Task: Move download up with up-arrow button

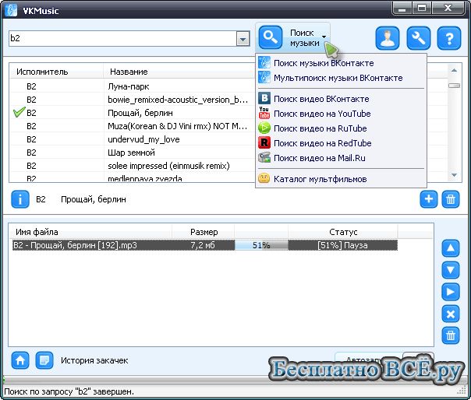Action: [451, 248]
